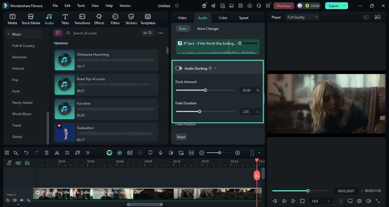Click the Play button in the player

tap(293, 201)
